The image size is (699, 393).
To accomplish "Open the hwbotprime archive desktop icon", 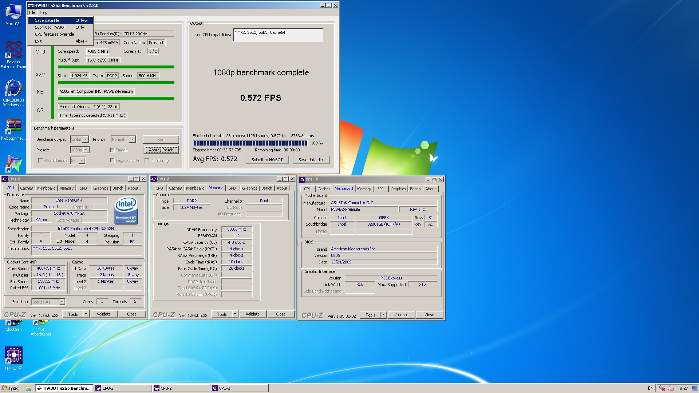I will pyautogui.click(x=13, y=129).
